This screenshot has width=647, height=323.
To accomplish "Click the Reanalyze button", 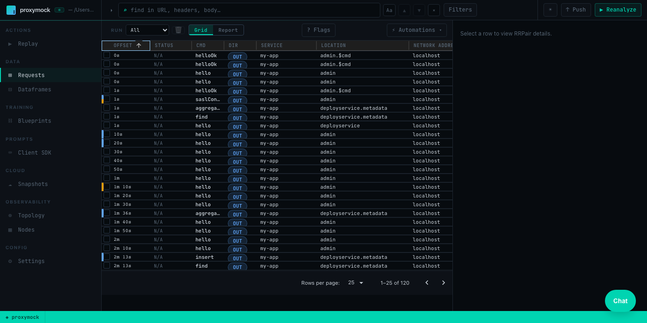I will tap(618, 10).
